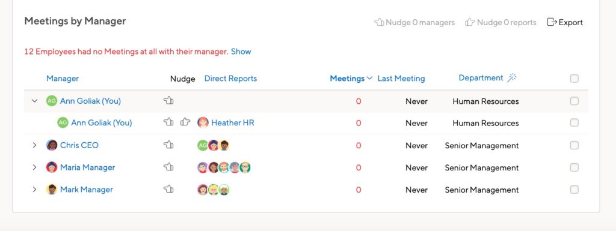The image size is (616, 231).
Task: Show employees with no meetings
Action: tap(241, 51)
